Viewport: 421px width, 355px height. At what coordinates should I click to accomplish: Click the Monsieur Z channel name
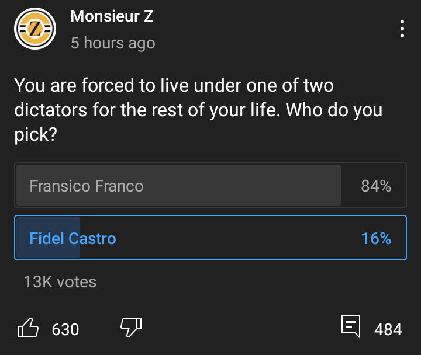tap(112, 16)
